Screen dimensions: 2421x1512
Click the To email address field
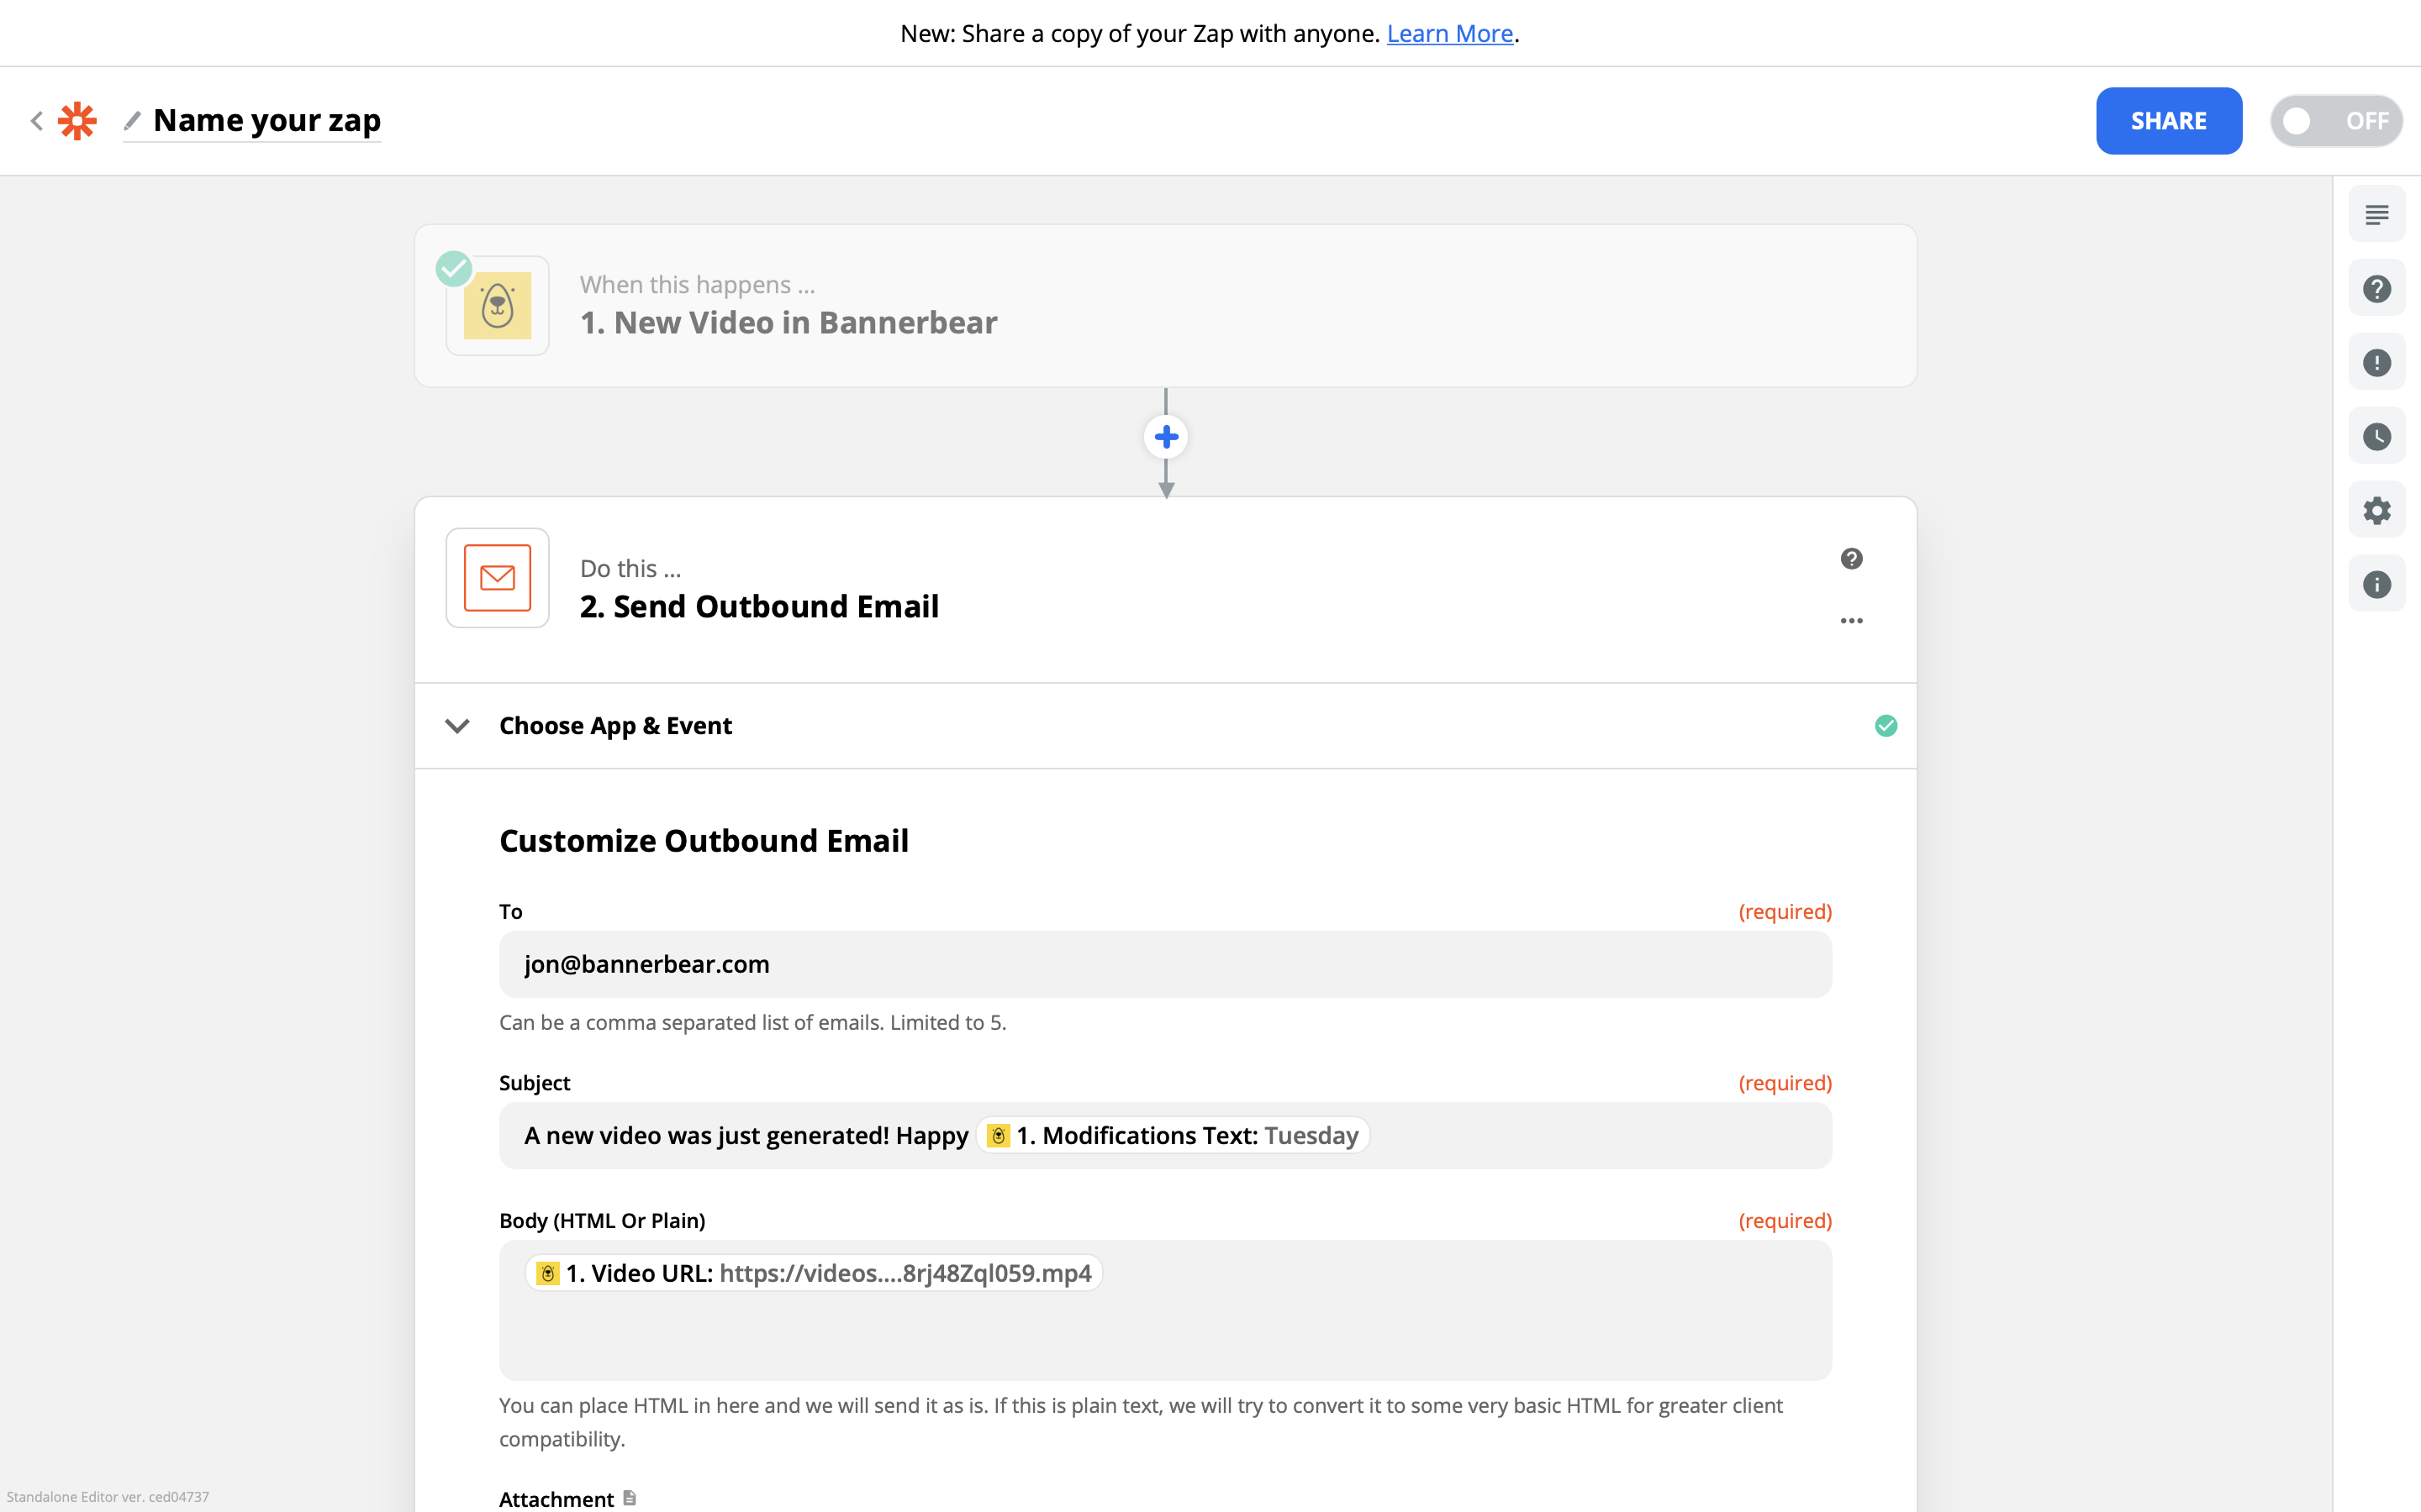(1164, 964)
